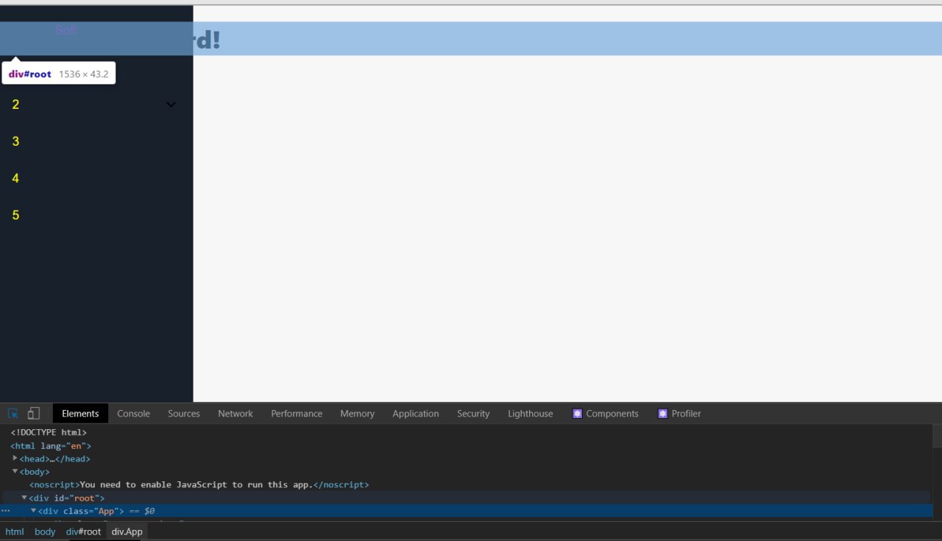Activate the inspect element picker icon
Screen dimensions: 942x541
point(13,414)
